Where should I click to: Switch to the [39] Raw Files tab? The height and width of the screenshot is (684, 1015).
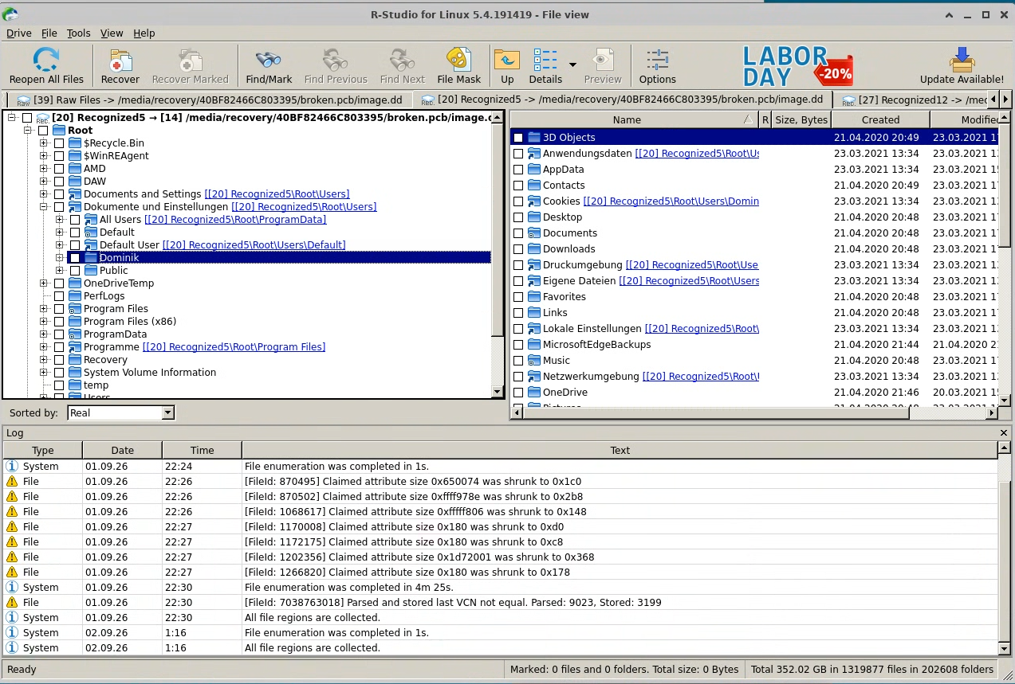pyautogui.click(x=209, y=100)
